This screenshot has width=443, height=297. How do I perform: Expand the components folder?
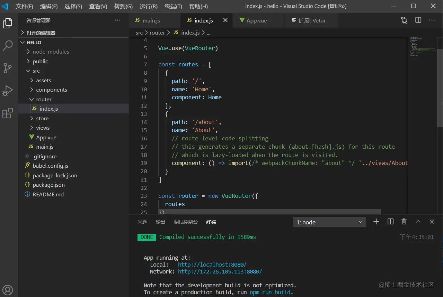click(73, 90)
